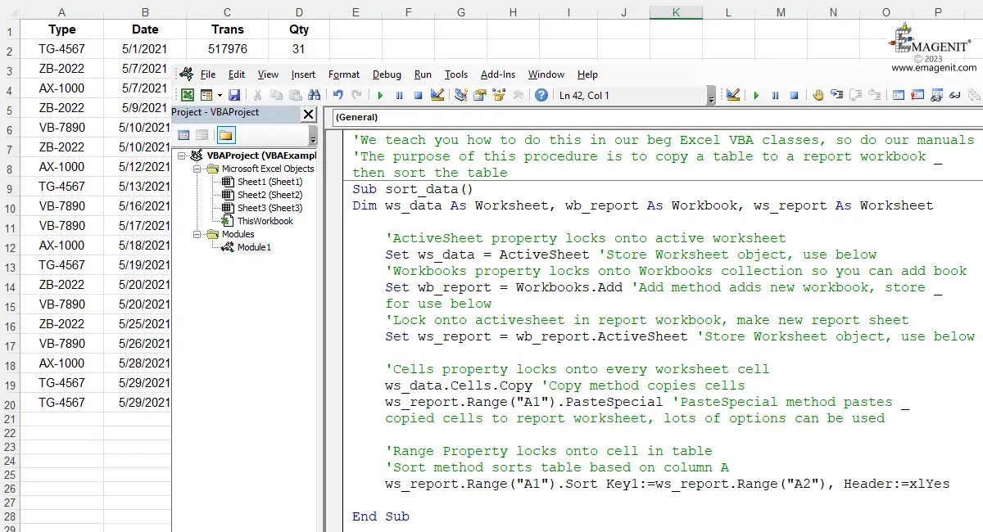Click the Step Over debug icon
983x532 pixels.
[x=855, y=95]
